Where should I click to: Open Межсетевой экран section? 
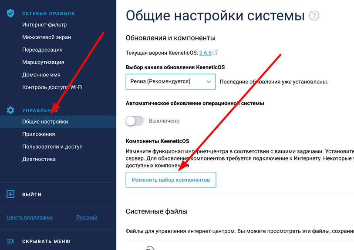pyautogui.click(x=47, y=37)
